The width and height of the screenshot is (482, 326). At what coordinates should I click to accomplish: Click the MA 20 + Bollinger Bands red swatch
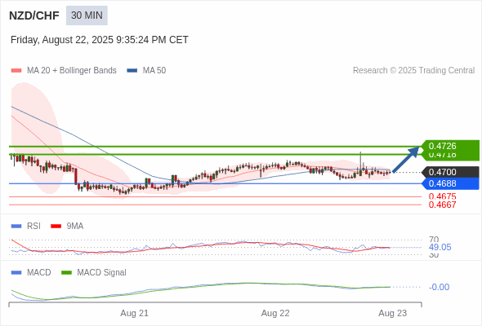(x=16, y=71)
